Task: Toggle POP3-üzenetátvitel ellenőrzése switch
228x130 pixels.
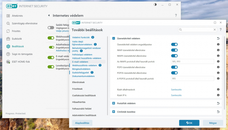Action: coord(174,67)
